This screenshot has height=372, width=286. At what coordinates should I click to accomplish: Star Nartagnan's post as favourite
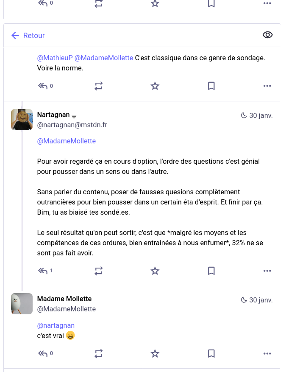coord(155,271)
